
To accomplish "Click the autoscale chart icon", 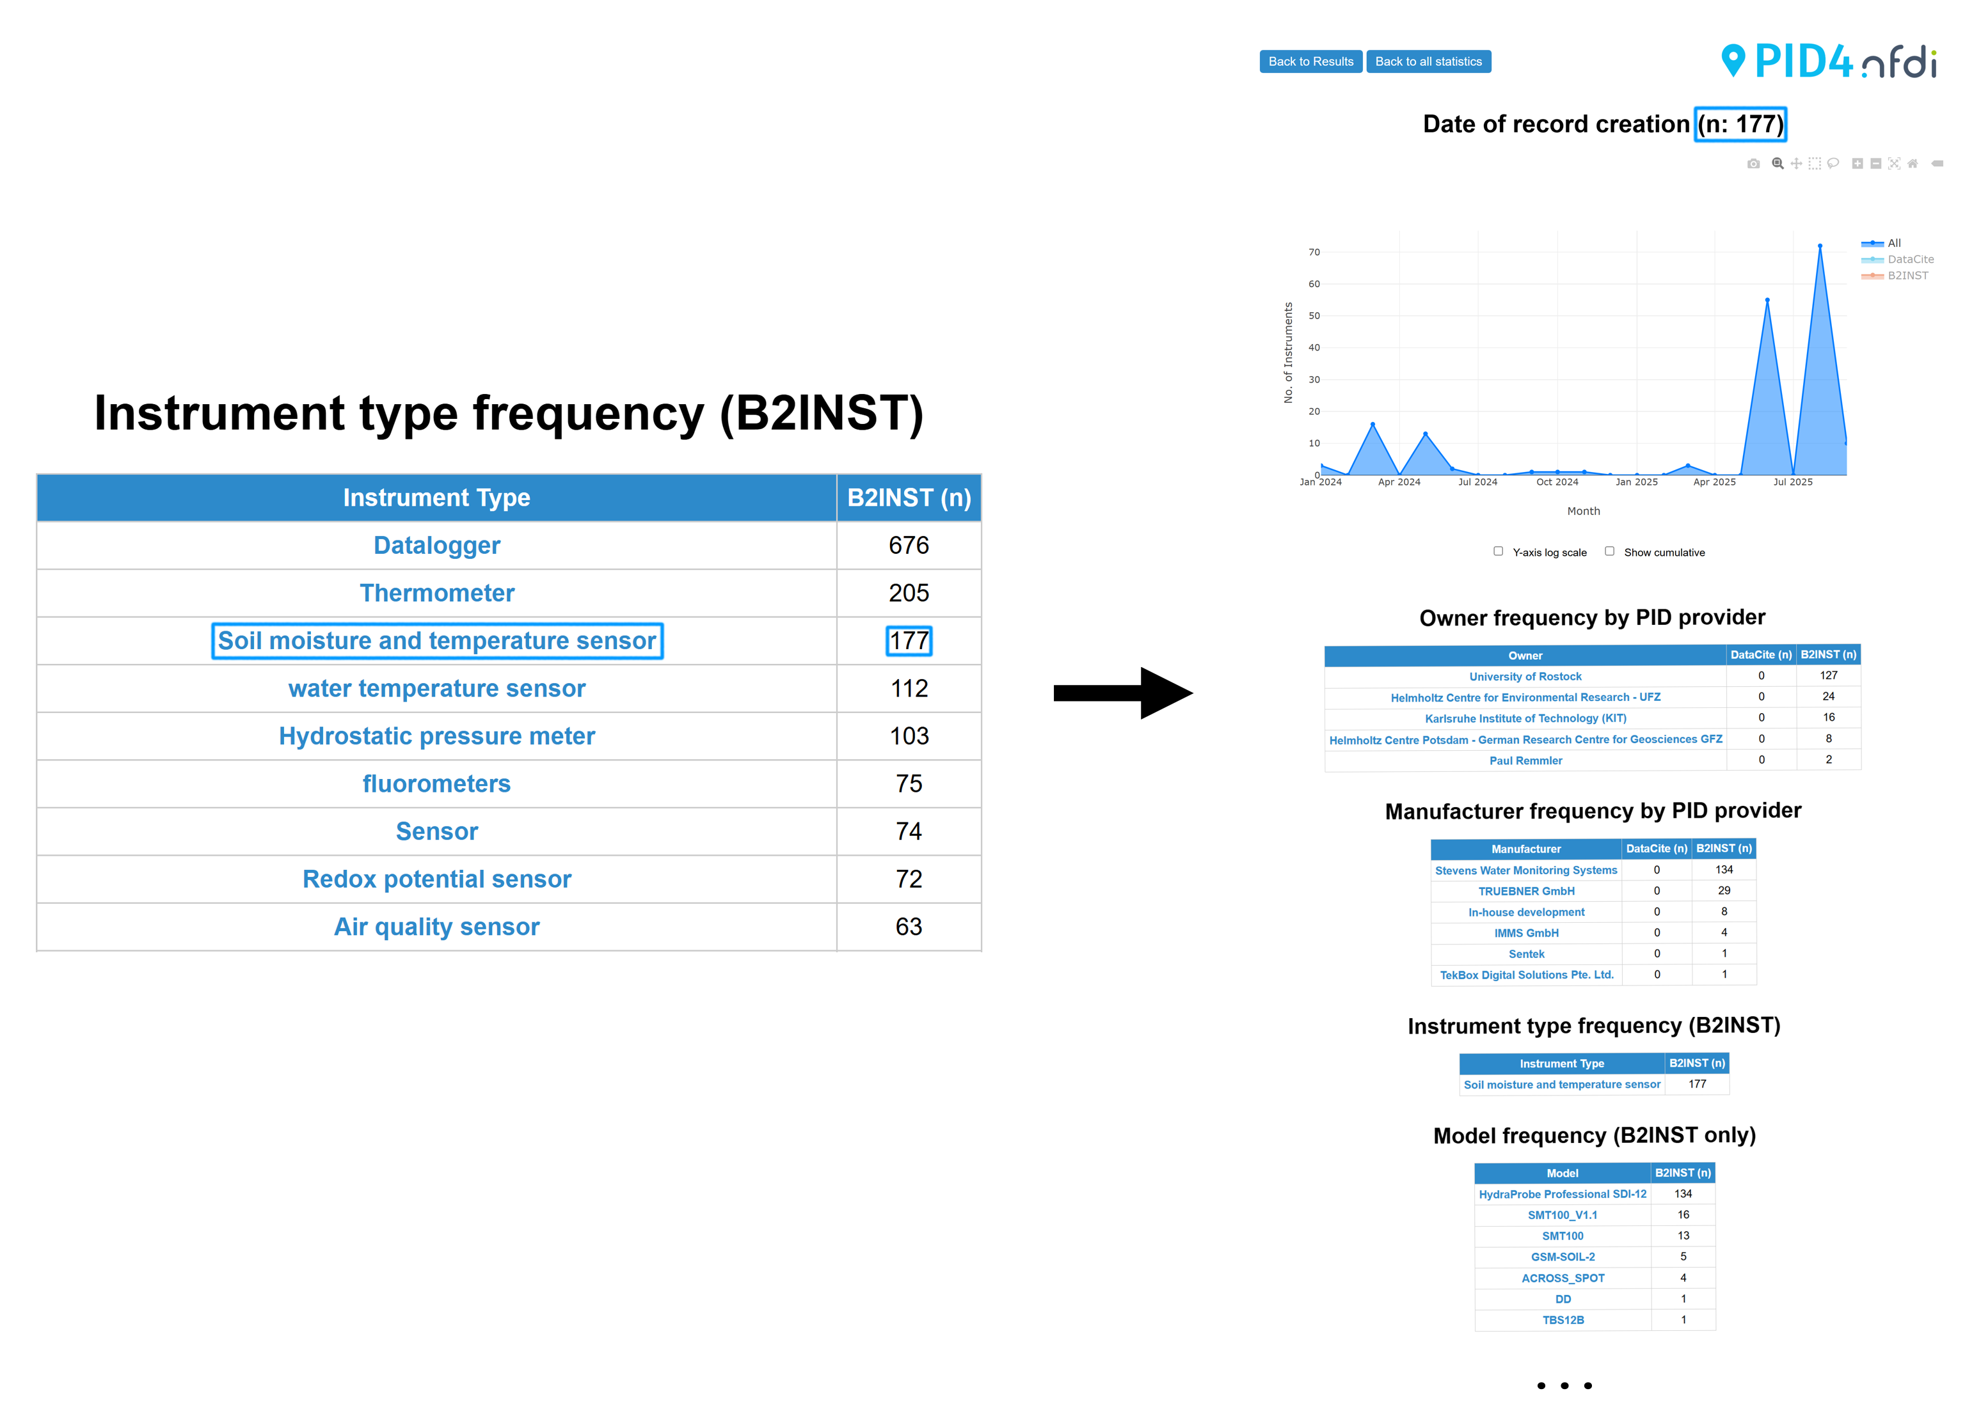I will [x=1895, y=164].
